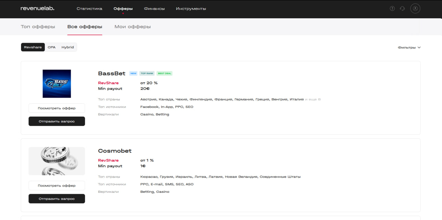
Task: Open the user profile avatar icon
Action: click(415, 9)
